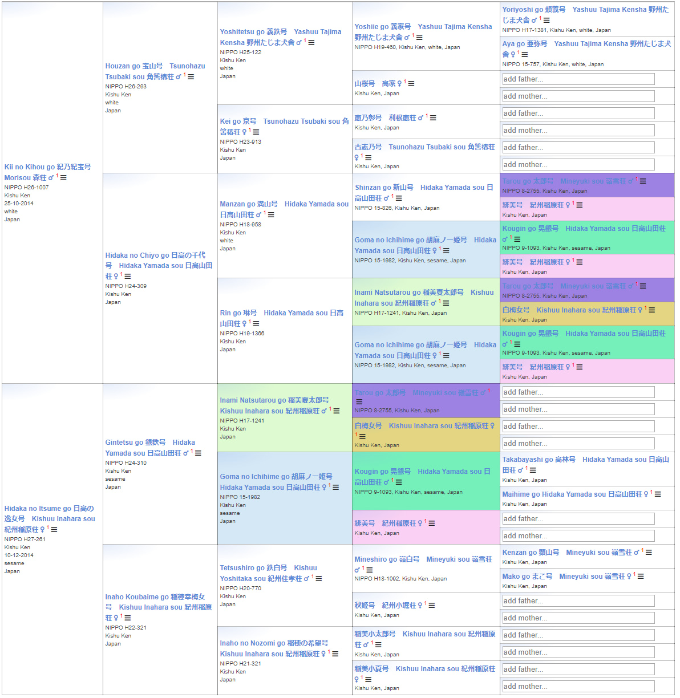Viewport: 680px width, 698px height.
Task: Click the menu icon after Kei go 京号
Action: coord(256,132)
